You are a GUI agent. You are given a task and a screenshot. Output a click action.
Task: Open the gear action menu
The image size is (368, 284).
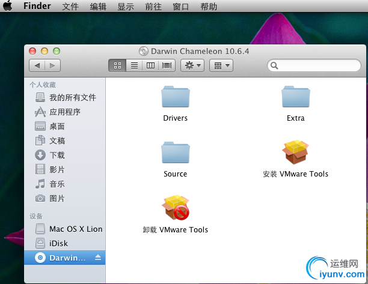coord(192,65)
